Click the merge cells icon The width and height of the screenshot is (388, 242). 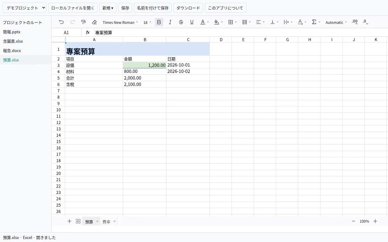(x=244, y=22)
